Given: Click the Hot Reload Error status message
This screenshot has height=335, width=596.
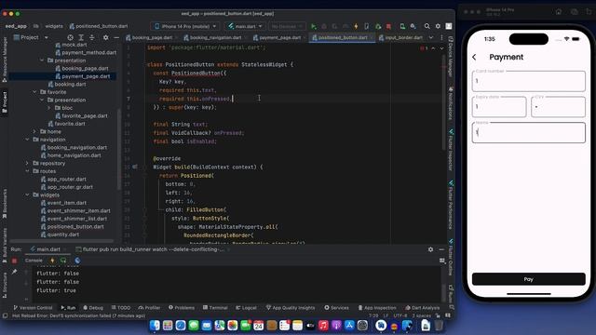Looking at the screenshot, I should click(78, 315).
